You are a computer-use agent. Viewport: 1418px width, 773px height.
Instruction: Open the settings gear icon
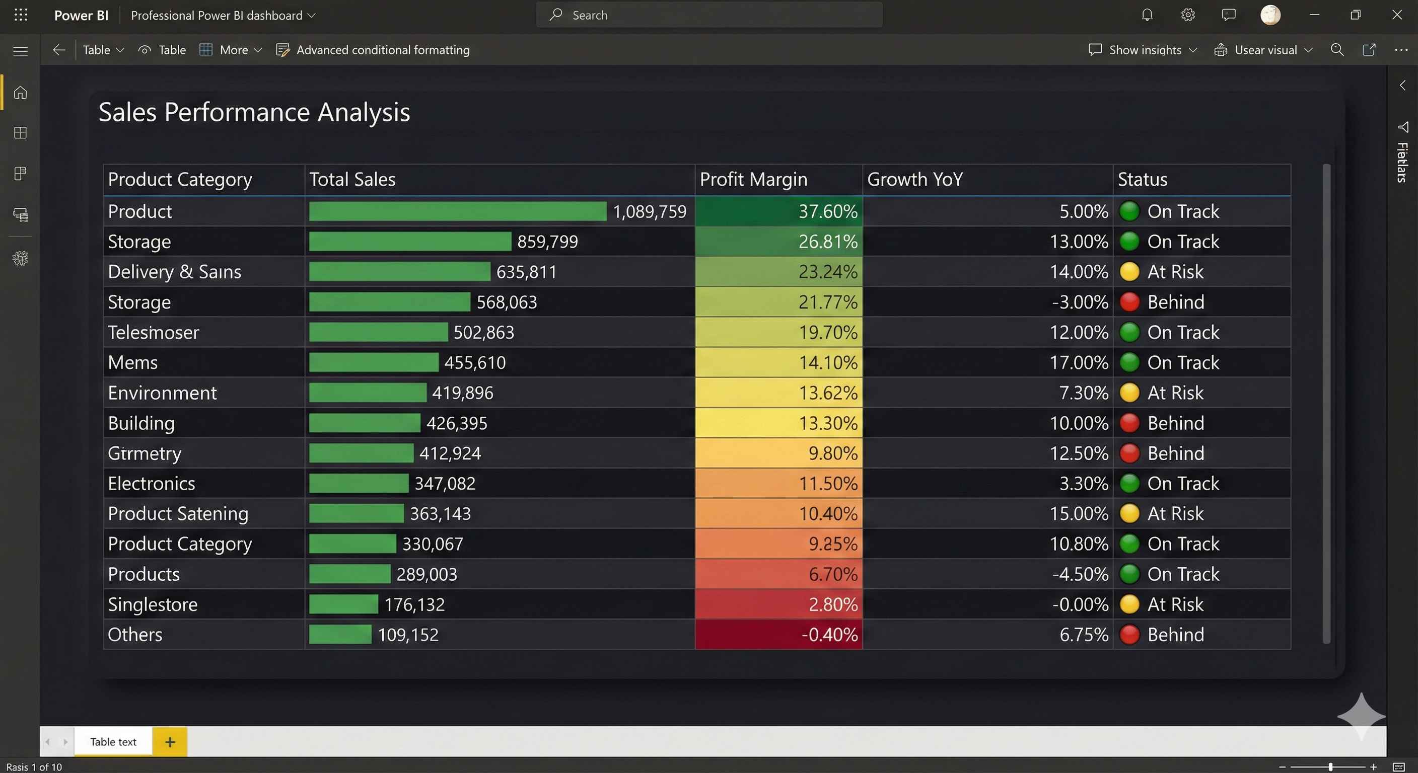coord(1188,15)
